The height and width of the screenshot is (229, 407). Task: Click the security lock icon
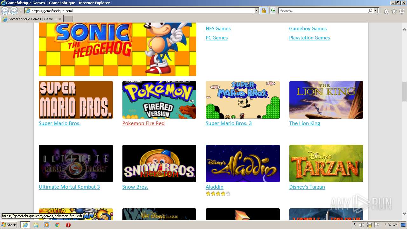click(x=264, y=11)
